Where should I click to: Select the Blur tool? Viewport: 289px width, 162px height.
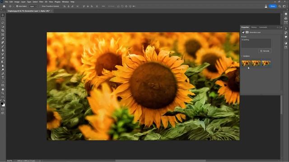(x=3, y=66)
